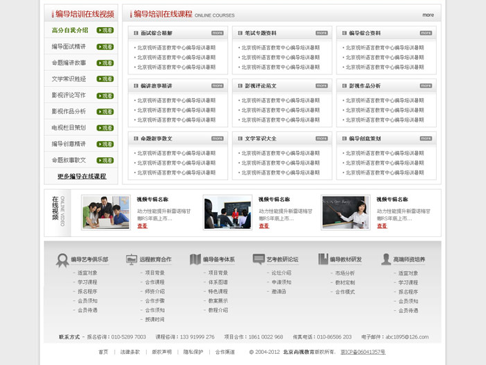486x365 pixels.
Task: Click the red 查看 link under the first video
Action: pyautogui.click(x=142, y=226)
